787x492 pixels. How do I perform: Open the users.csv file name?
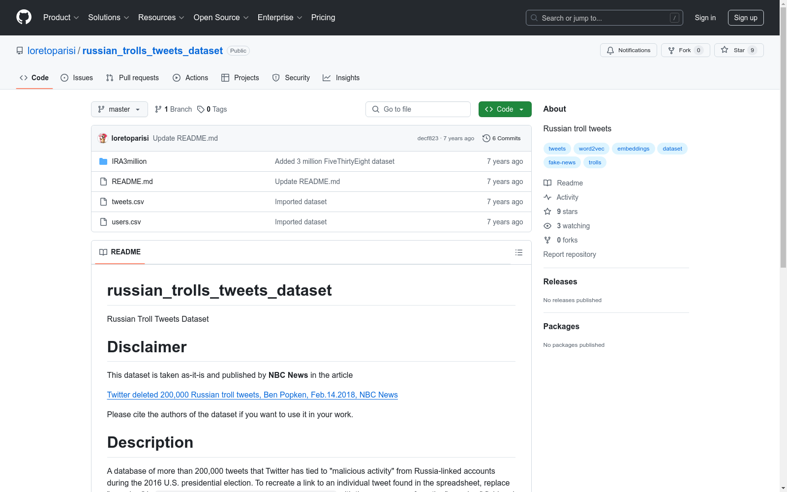(x=126, y=222)
